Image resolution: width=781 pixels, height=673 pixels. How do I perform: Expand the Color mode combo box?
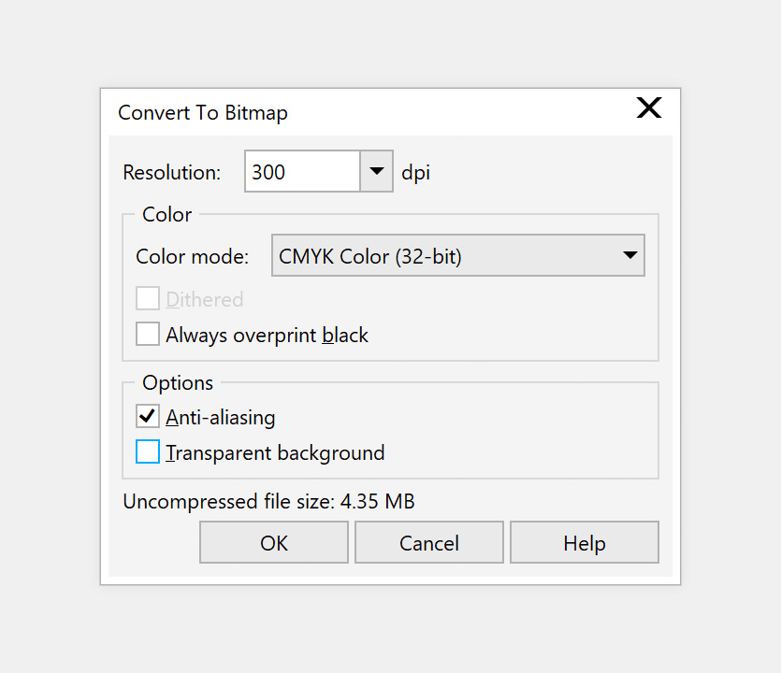(x=457, y=255)
